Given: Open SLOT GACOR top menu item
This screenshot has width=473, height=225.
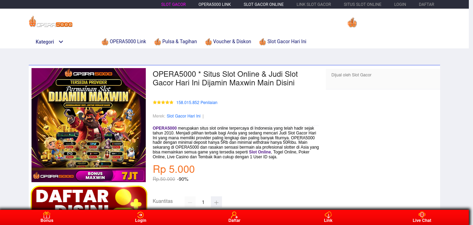Looking at the screenshot, I should click(173, 4).
